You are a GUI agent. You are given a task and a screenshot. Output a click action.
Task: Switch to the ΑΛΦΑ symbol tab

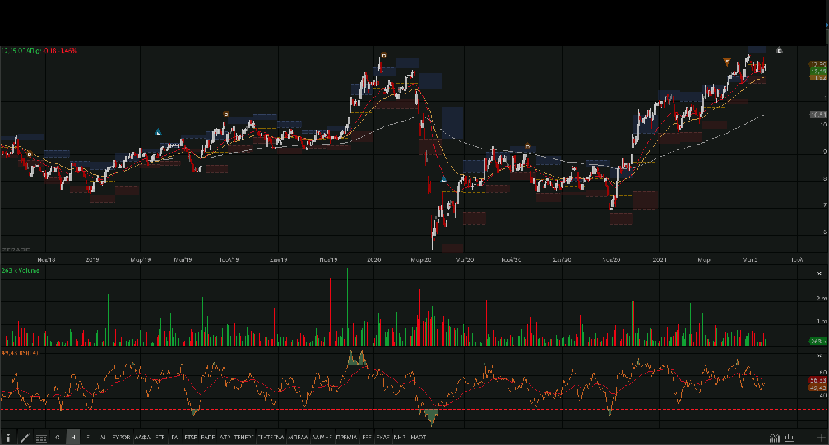click(141, 438)
